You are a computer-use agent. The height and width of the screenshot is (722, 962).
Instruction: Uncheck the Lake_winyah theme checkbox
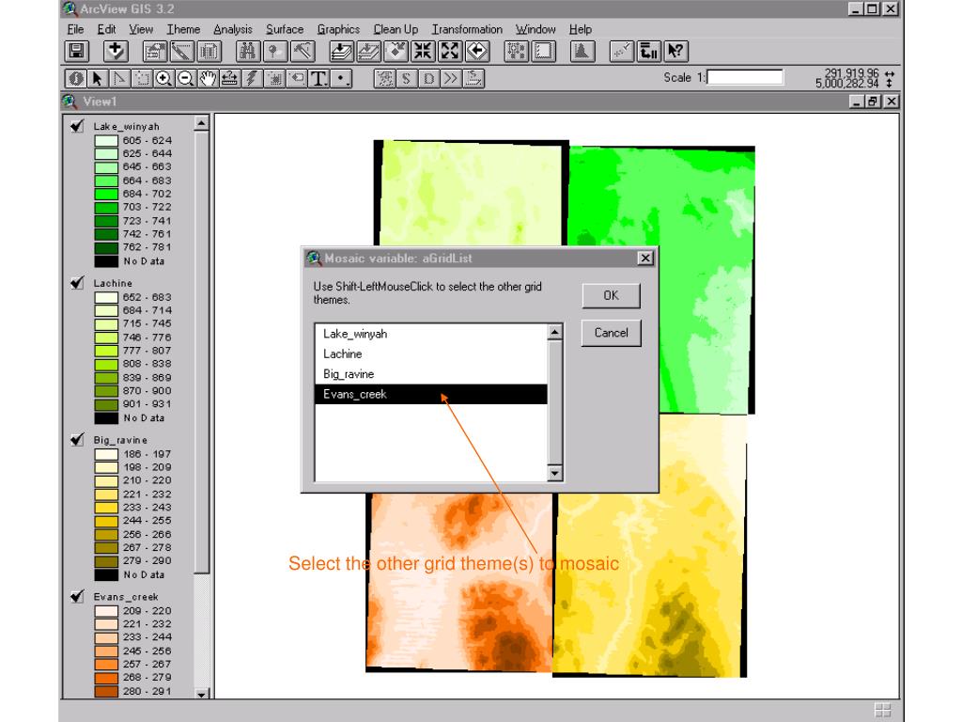tap(77, 127)
